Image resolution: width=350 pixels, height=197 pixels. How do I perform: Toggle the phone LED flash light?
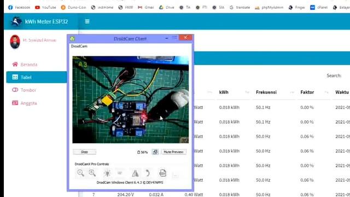pyautogui.click(x=107, y=173)
